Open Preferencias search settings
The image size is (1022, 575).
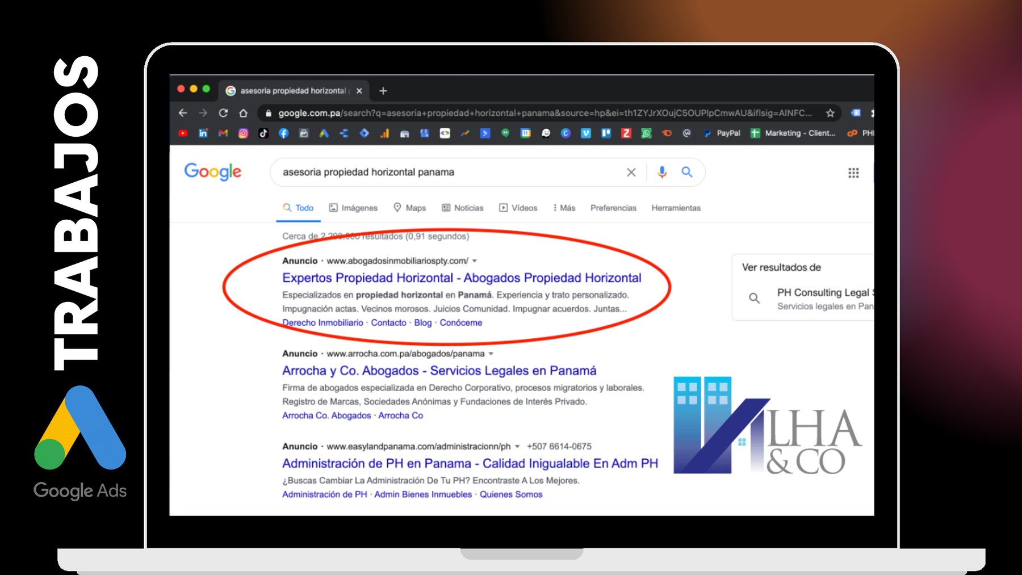click(613, 208)
